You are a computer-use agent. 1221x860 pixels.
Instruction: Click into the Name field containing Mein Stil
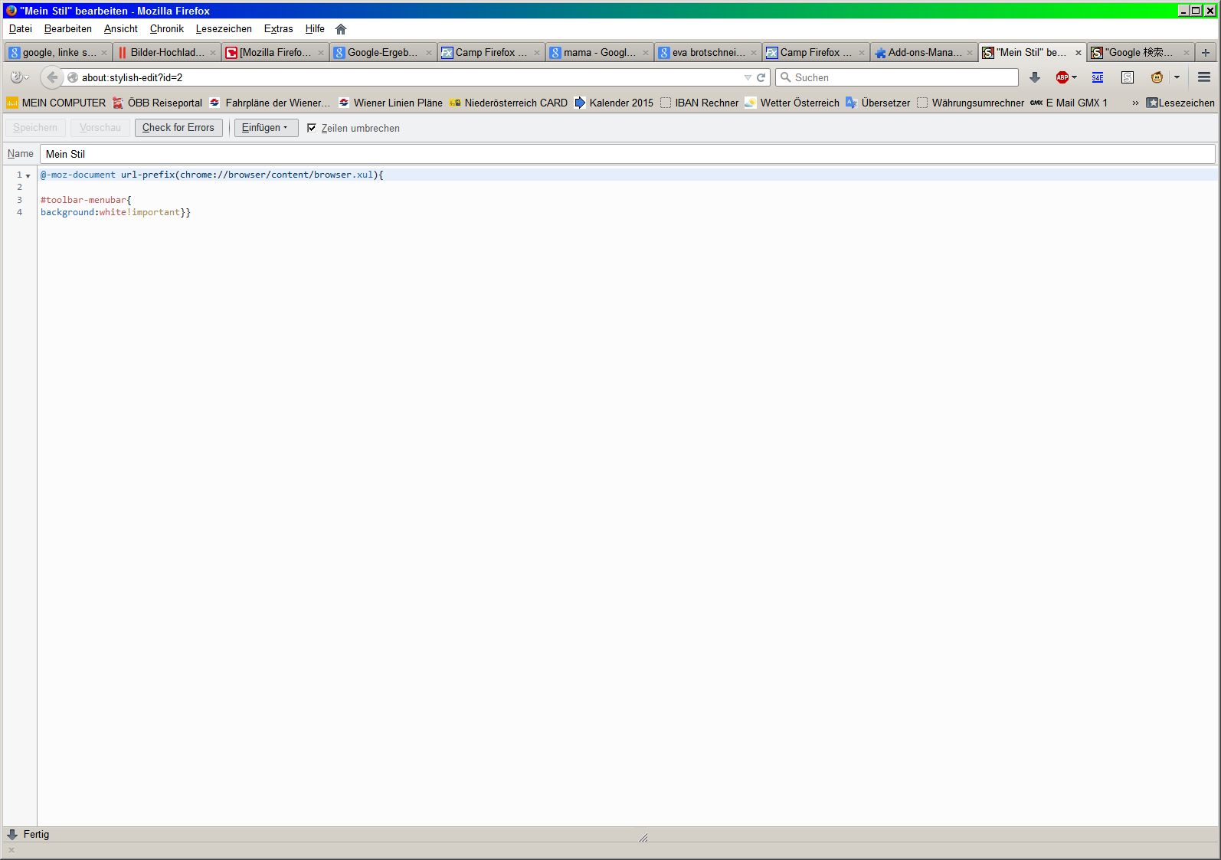coord(627,154)
